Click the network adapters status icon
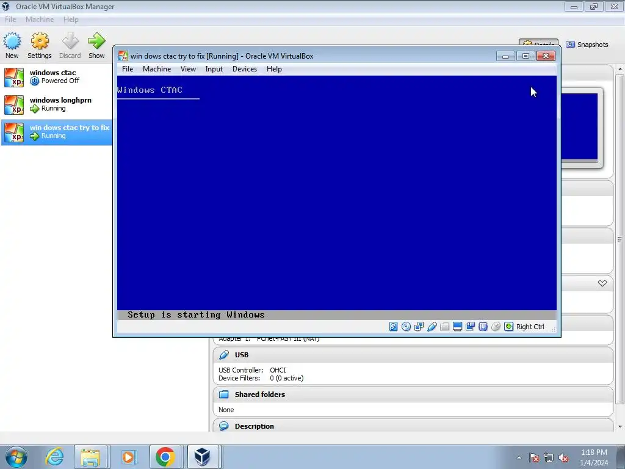This screenshot has width=625, height=469. click(419, 327)
